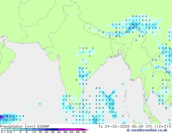Click the '15' legend scale label
The height and width of the screenshot is (133, 172).
point(40,132)
